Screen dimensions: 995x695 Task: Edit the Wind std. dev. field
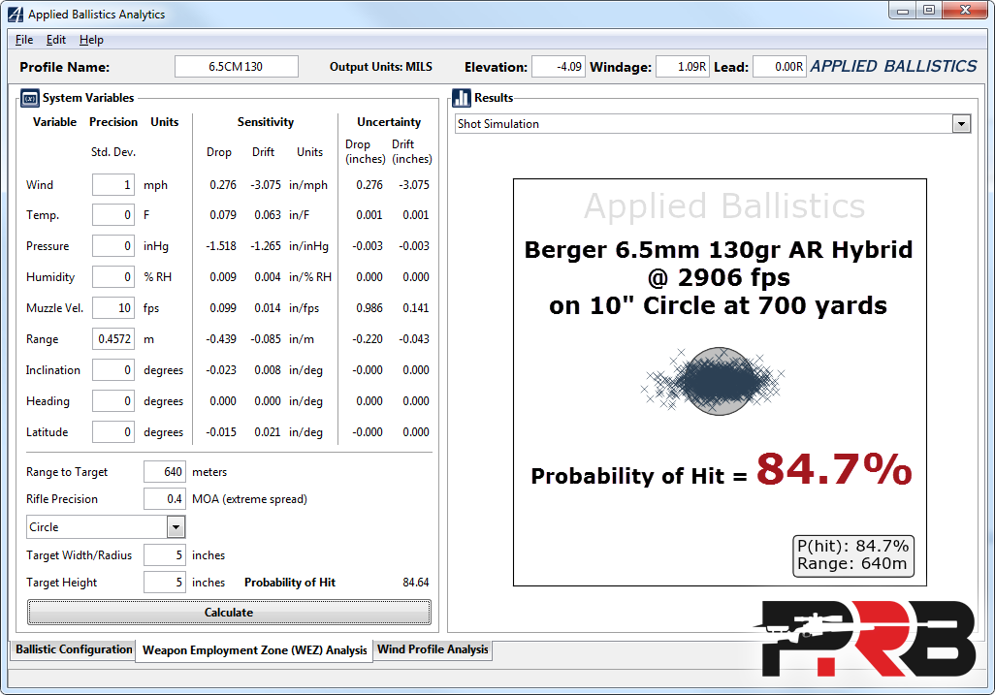click(x=112, y=184)
